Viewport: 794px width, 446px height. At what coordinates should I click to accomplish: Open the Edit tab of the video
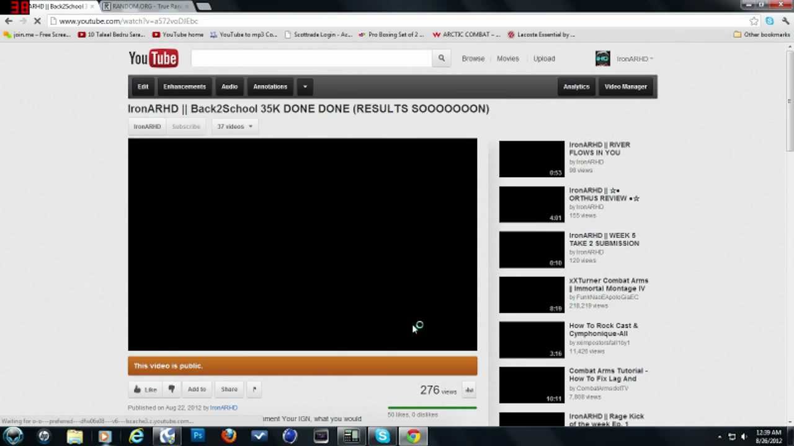click(x=143, y=87)
